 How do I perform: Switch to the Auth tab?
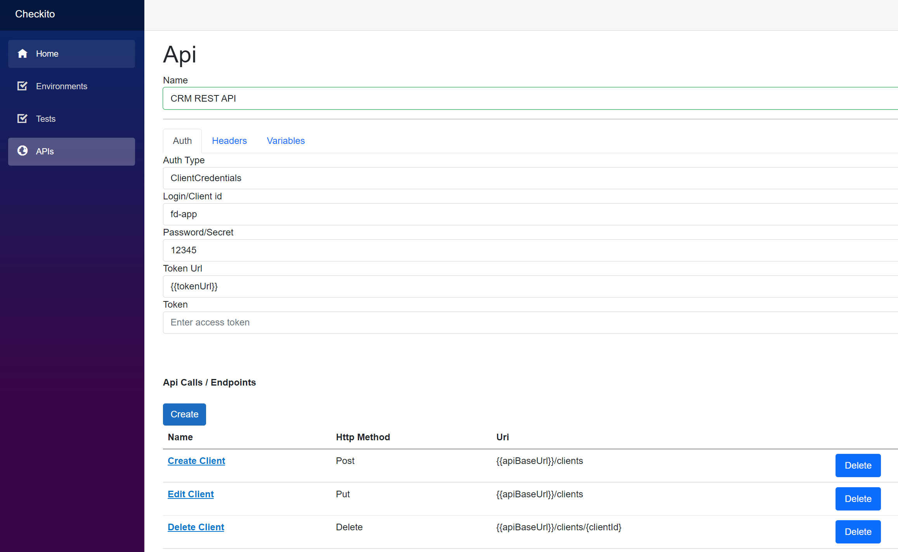pos(182,141)
